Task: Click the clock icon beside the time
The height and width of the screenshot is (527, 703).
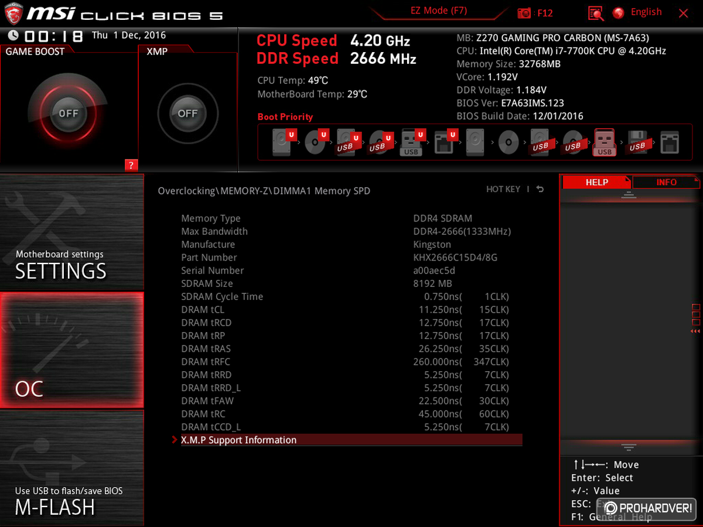Action: click(13, 36)
